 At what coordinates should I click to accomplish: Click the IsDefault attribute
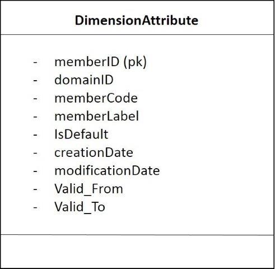[x=81, y=134]
